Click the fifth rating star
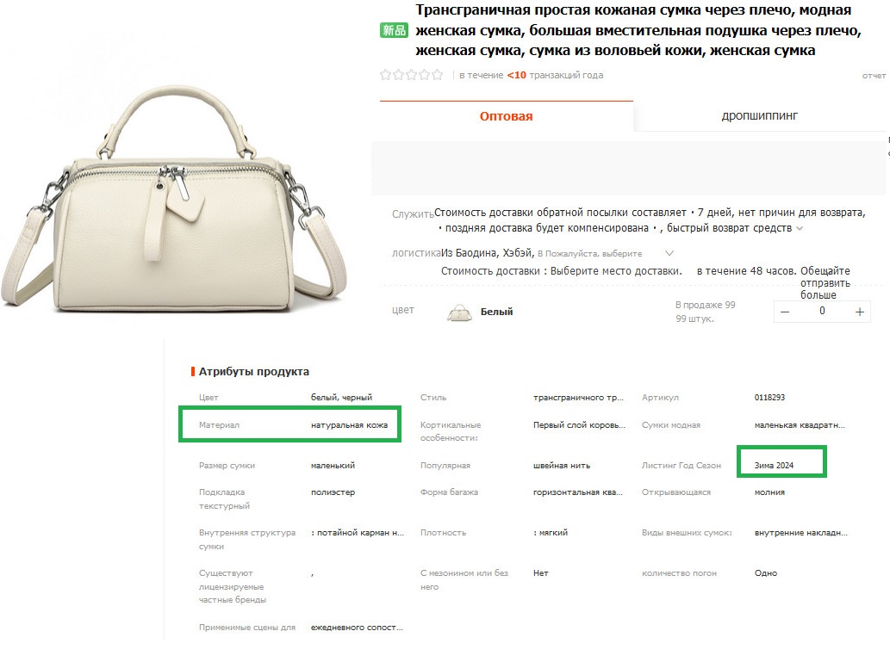Image resolution: width=890 pixels, height=662 pixels. coord(438,75)
